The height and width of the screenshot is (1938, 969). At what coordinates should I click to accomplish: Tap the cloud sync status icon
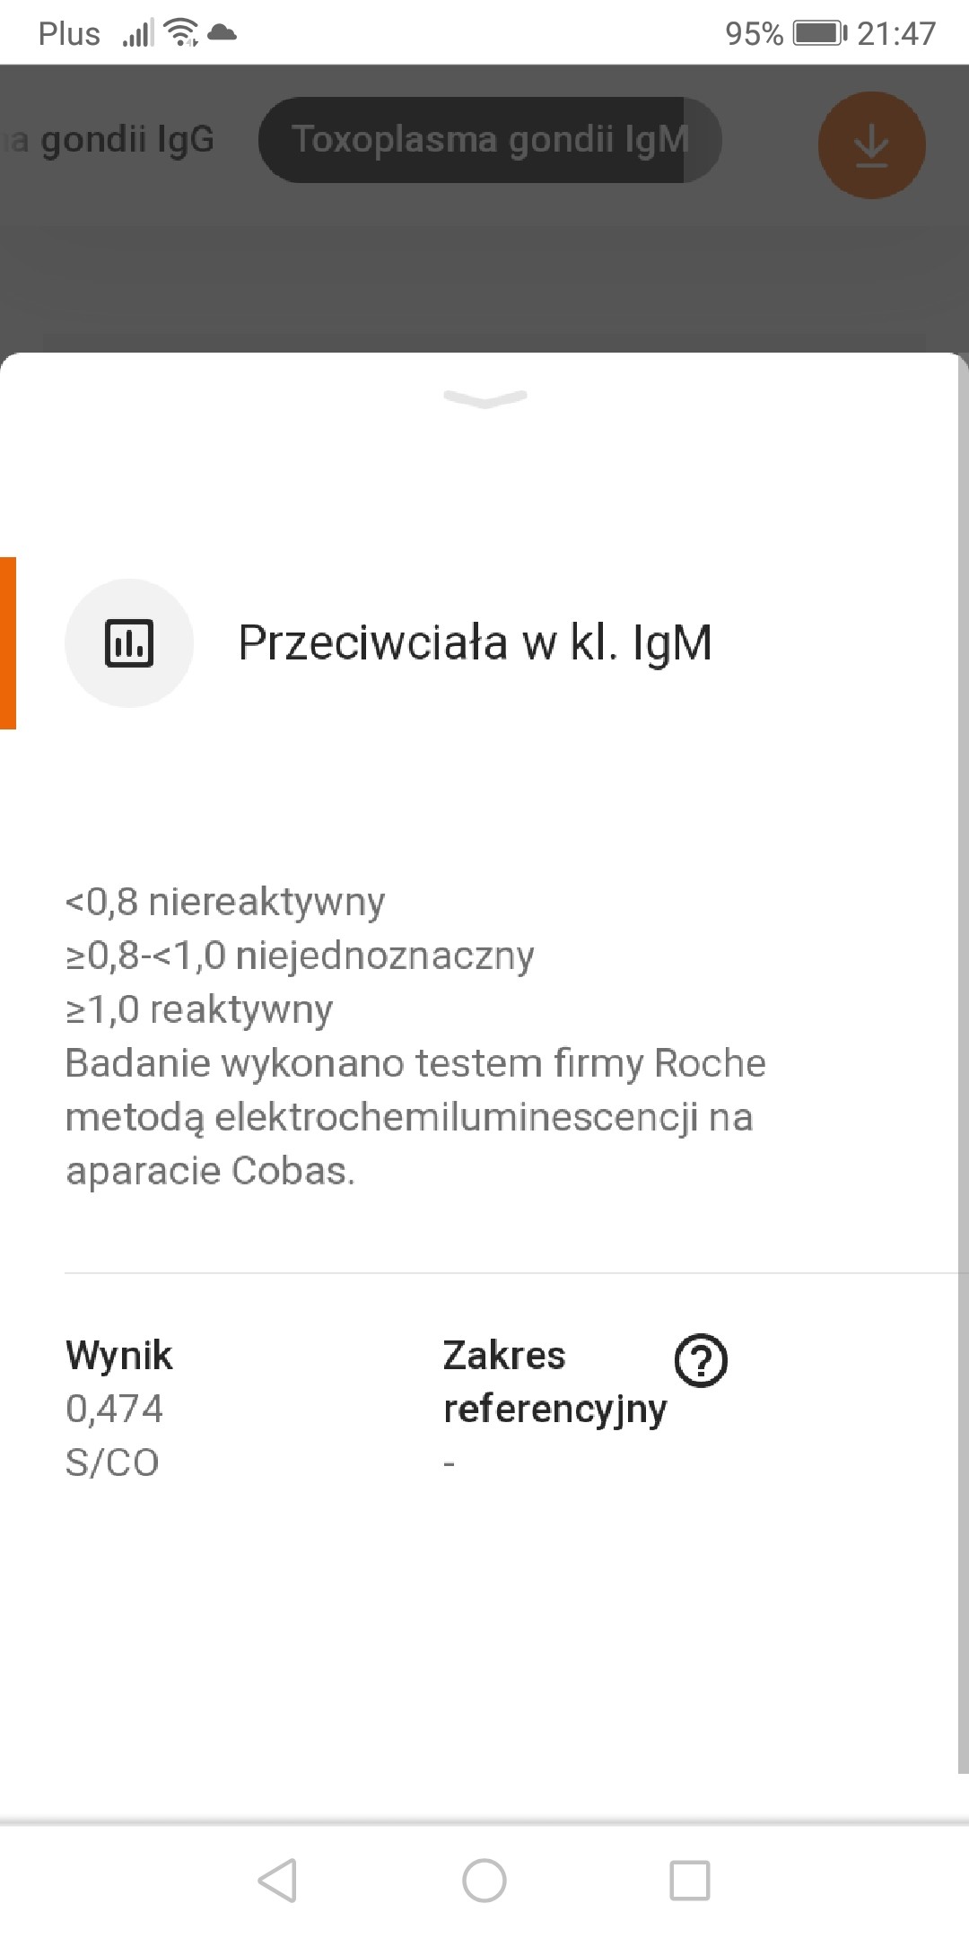(x=222, y=33)
